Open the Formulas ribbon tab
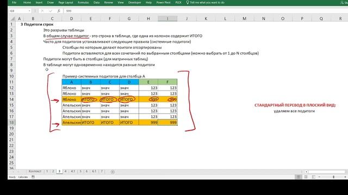This screenshot has width=348, height=195. tap(83, 2)
